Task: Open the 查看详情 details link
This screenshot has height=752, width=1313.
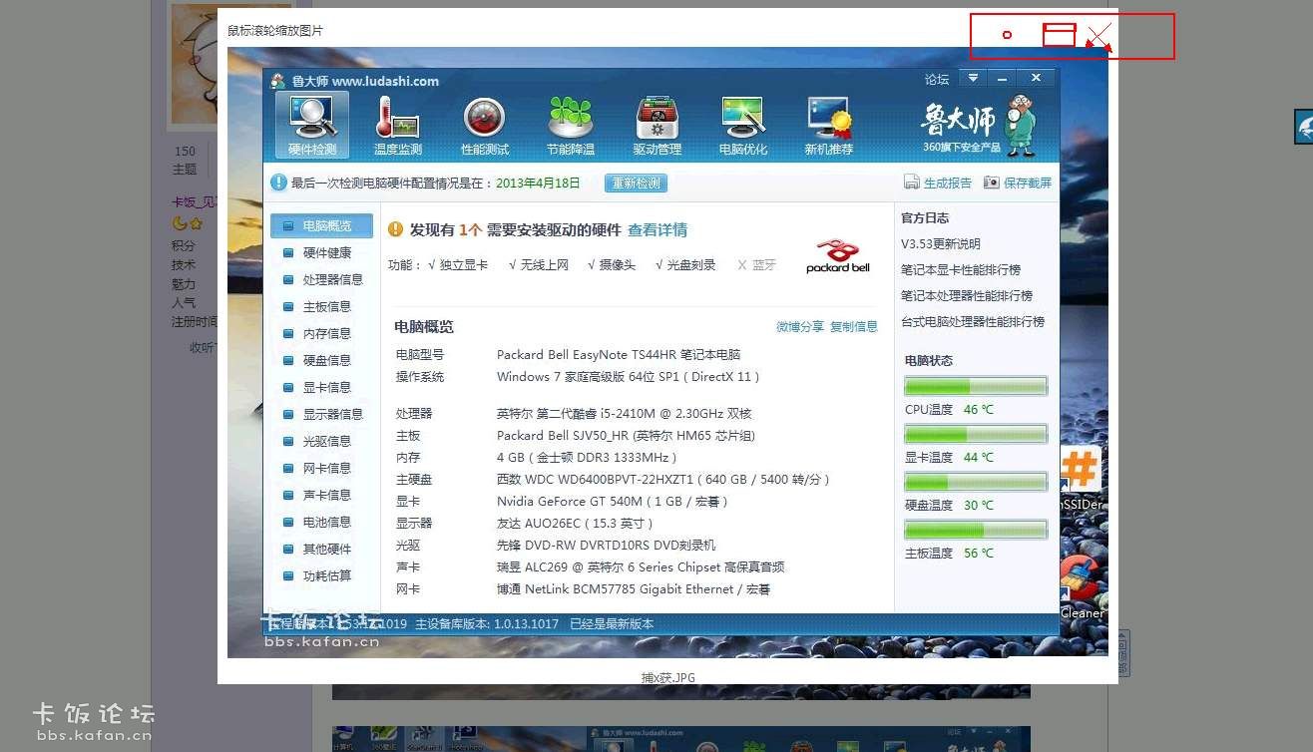Action: pyautogui.click(x=657, y=230)
